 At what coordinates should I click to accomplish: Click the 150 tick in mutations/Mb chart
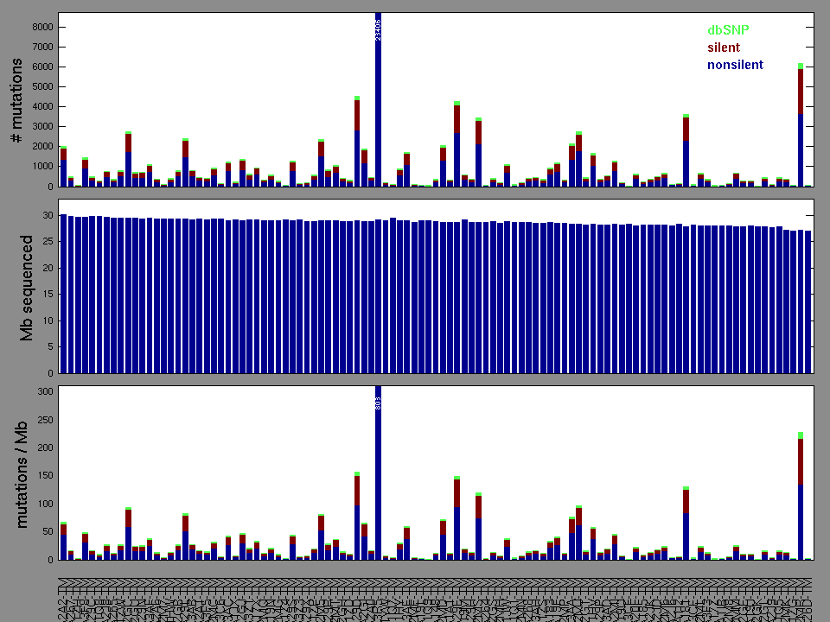[44, 476]
